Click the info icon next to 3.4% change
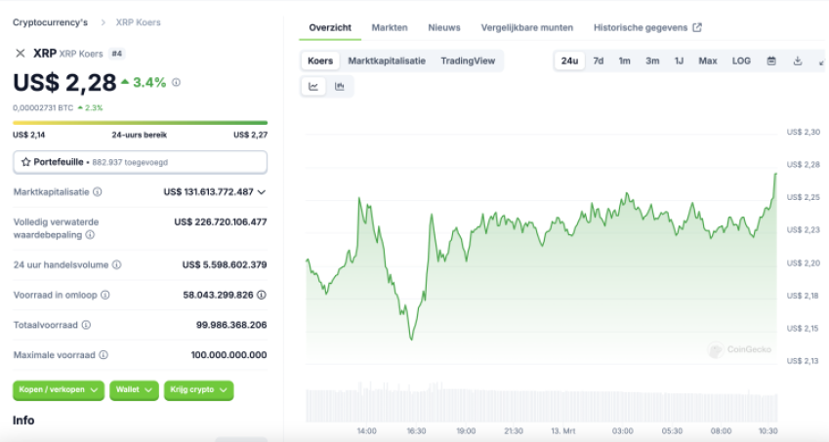This screenshot has width=829, height=442. point(176,82)
